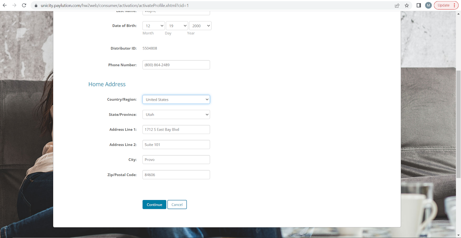
Task: Click the City label
Action: pyautogui.click(x=133, y=160)
